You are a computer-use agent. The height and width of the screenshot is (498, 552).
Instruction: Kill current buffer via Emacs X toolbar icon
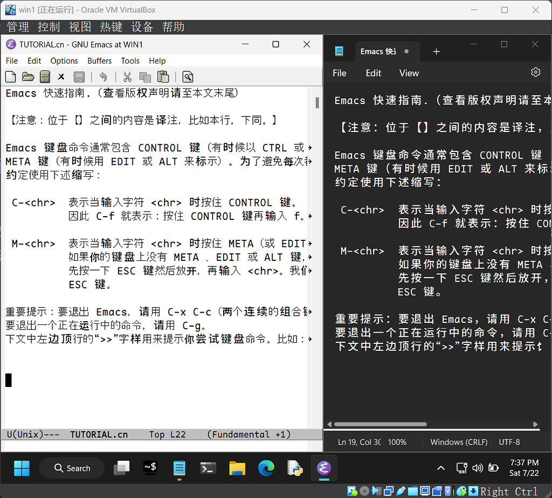61,77
